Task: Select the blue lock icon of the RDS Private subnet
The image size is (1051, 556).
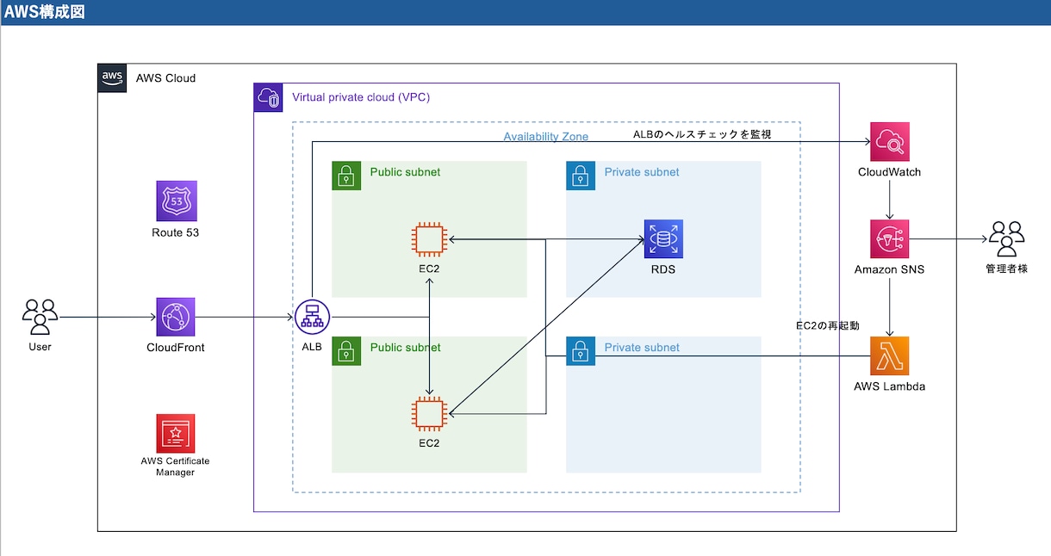Action: pos(580,176)
